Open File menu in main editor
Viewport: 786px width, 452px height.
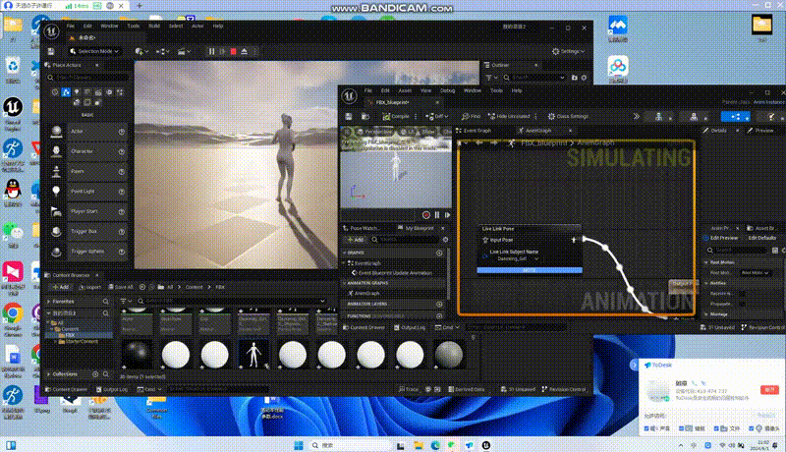click(70, 27)
